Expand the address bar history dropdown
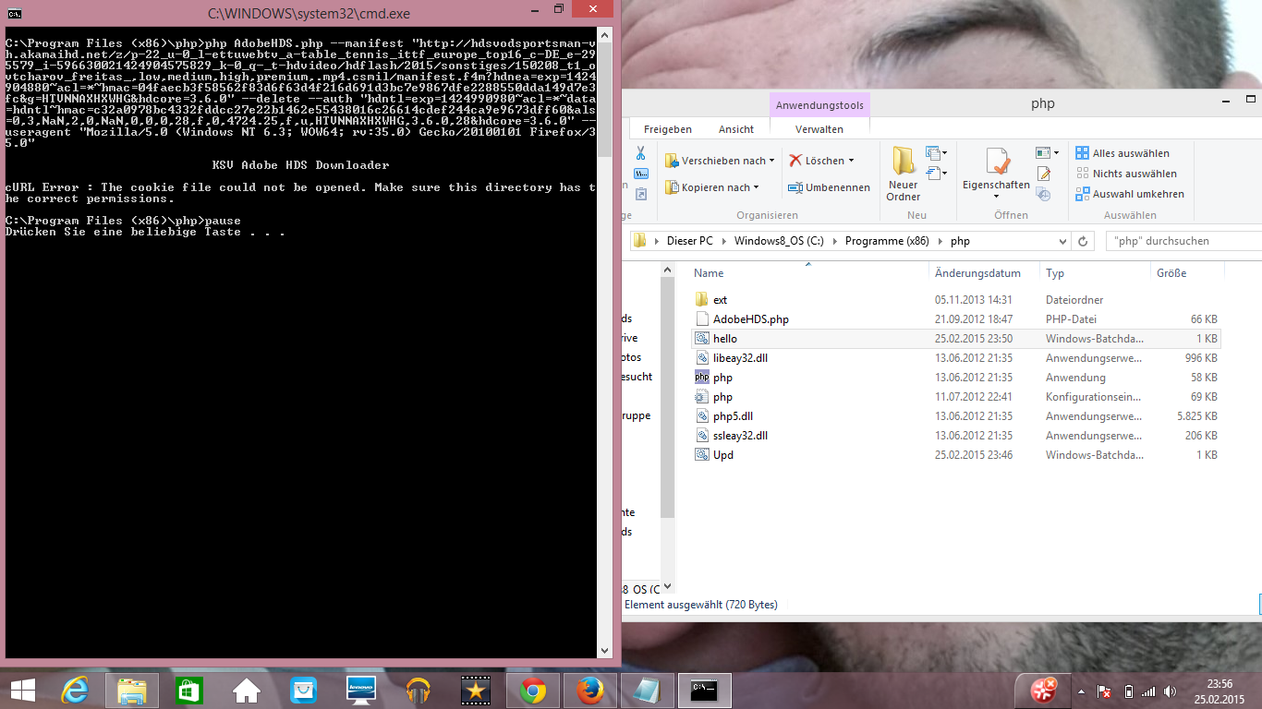The image size is (1262, 709). pyautogui.click(x=1062, y=241)
